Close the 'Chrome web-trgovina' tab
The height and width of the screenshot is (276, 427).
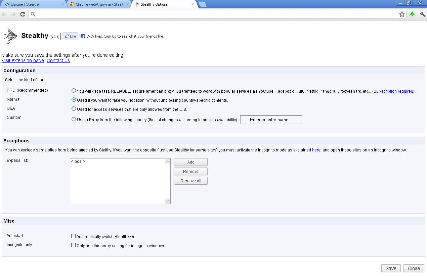pyautogui.click(x=128, y=4)
